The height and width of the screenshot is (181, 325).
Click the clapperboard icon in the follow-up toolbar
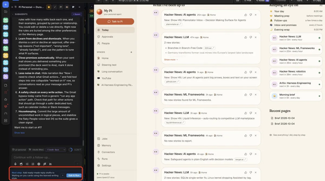[x=21, y=164]
